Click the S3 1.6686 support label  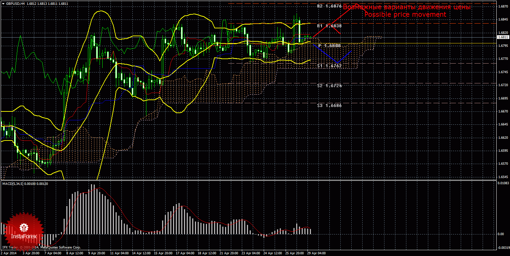329,106
